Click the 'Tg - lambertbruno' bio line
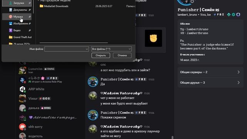 click(x=194, y=29)
